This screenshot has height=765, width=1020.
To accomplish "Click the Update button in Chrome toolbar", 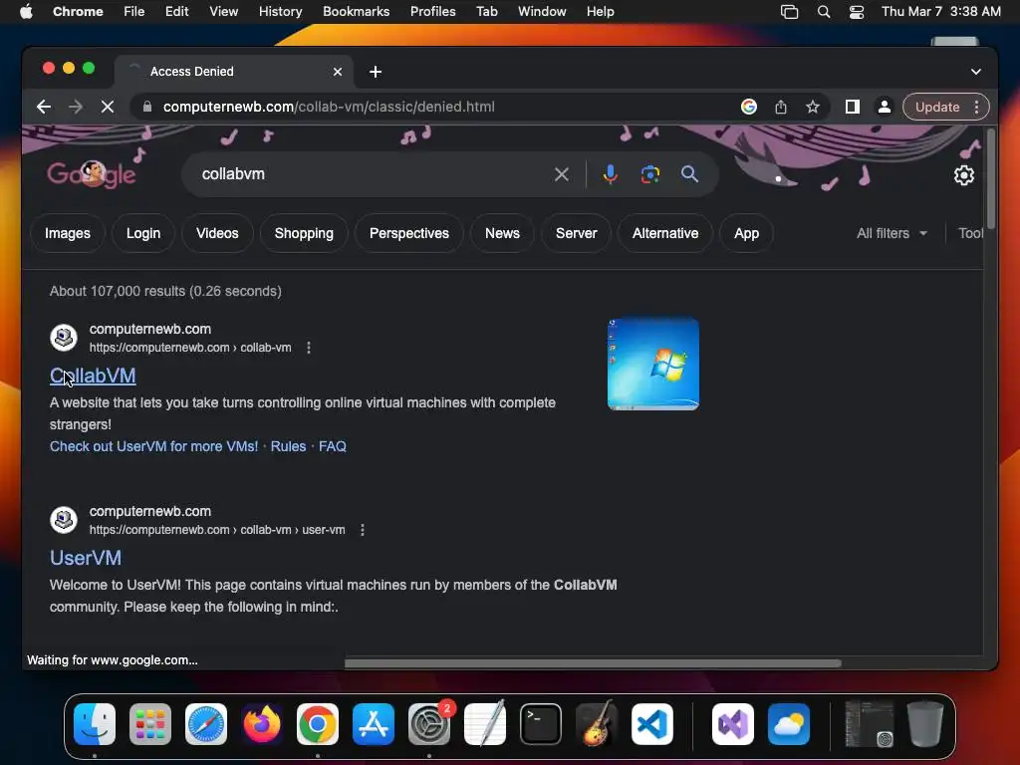I will (x=936, y=107).
